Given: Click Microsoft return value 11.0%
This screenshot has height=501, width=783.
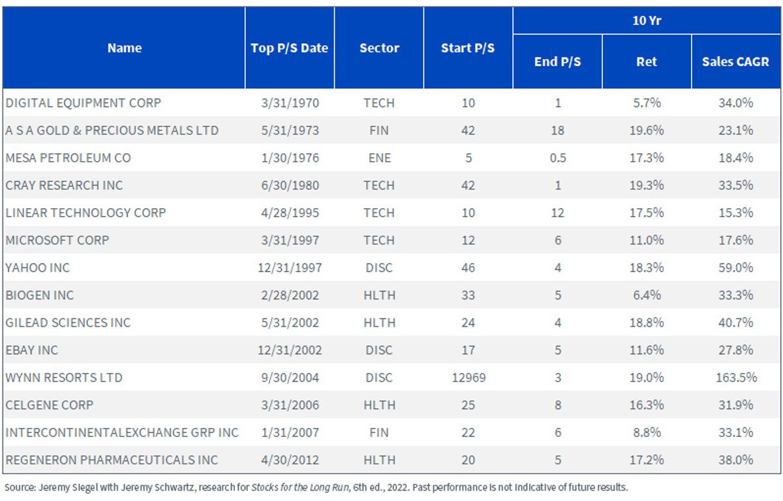Looking at the screenshot, I should tap(647, 240).
